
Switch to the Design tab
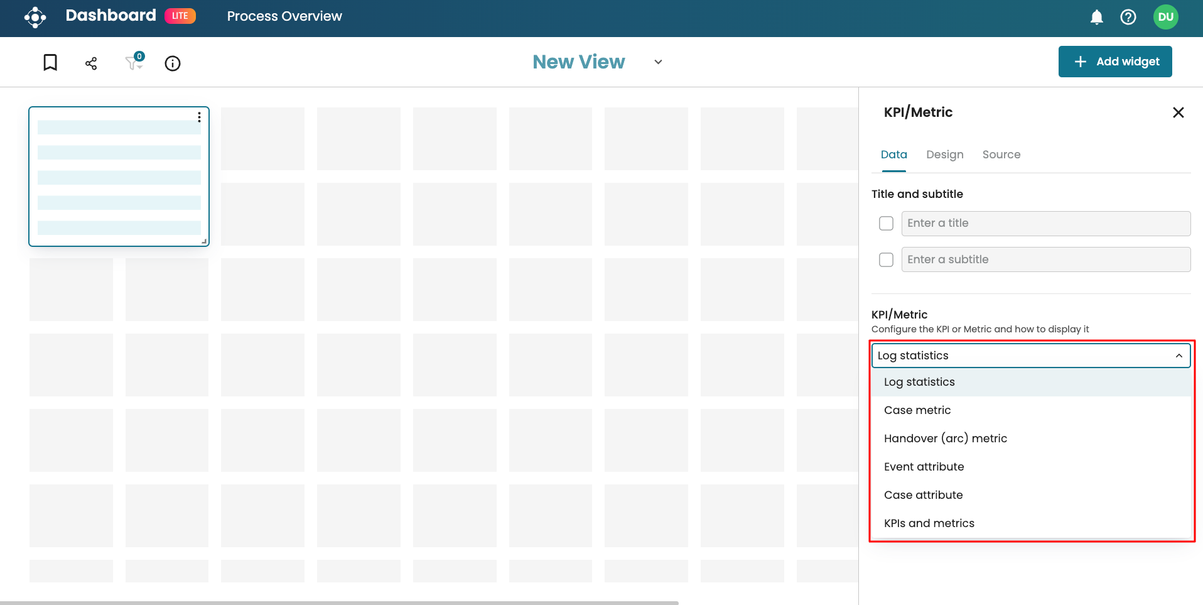point(944,155)
